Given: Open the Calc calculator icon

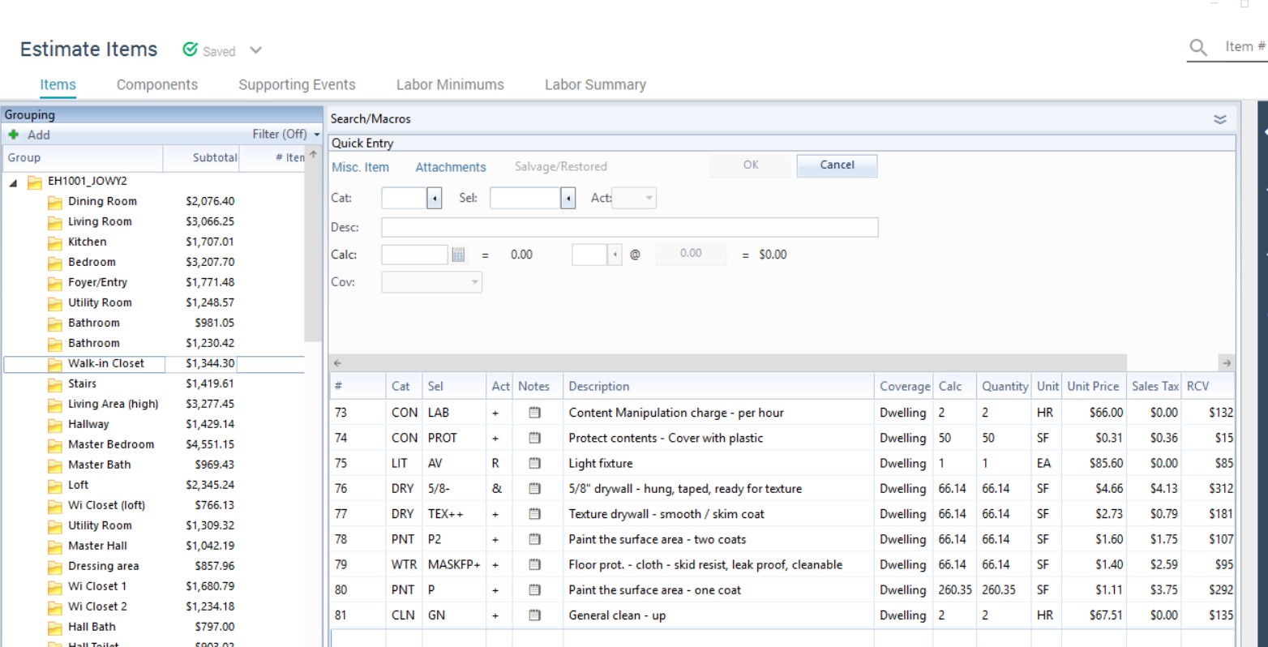Looking at the screenshot, I should [x=458, y=255].
